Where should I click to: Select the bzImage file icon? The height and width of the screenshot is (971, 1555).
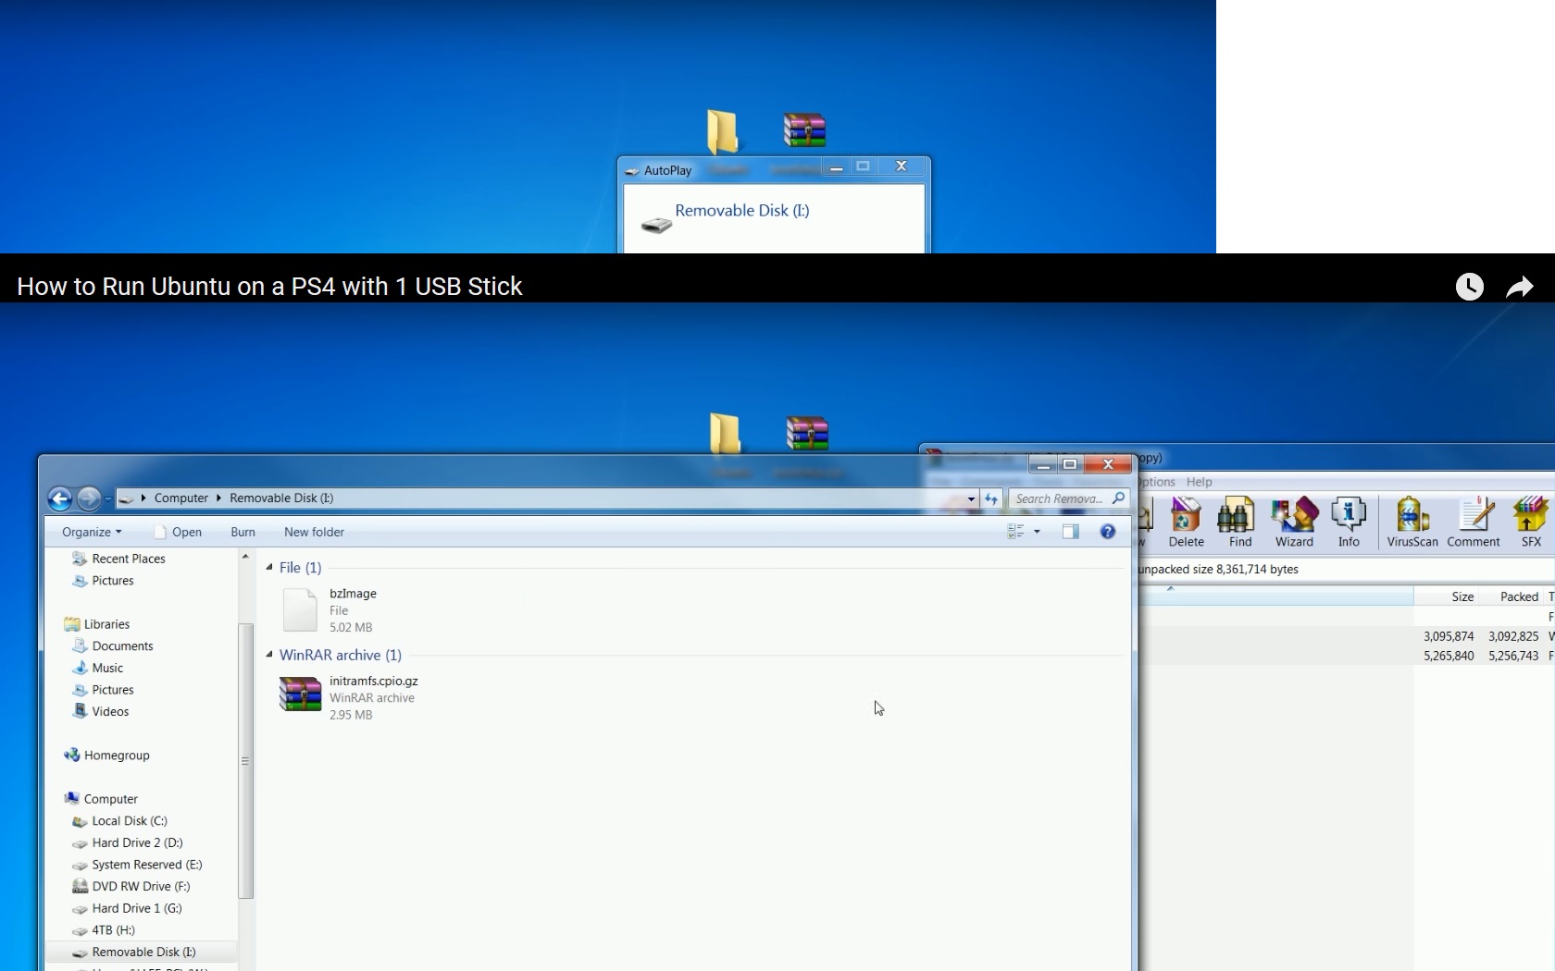pos(300,609)
